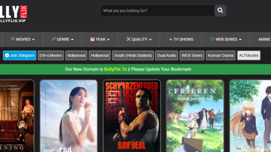Open the MOVIES menu
Image resolution: width=271 pixels, height=152 pixels.
[x=23, y=39]
